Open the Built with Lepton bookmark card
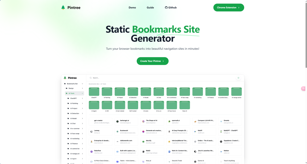 pyautogui.click(x=126, y=152)
